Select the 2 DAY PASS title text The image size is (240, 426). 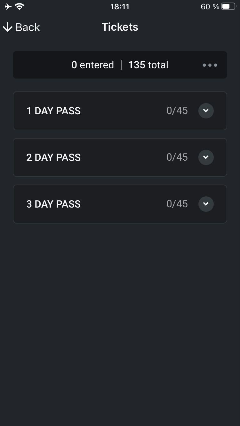pyautogui.click(x=53, y=157)
